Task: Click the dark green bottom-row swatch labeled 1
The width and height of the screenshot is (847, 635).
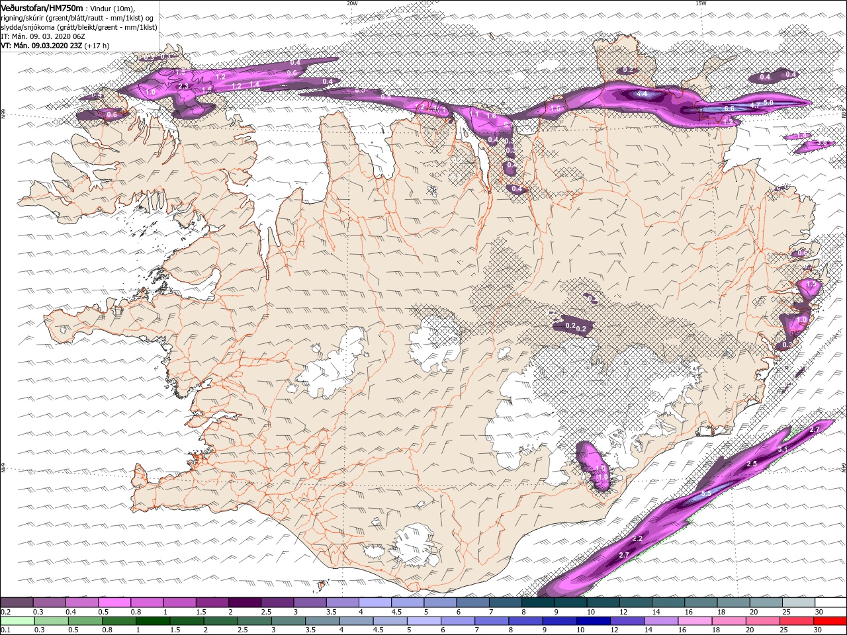Action: click(x=152, y=622)
